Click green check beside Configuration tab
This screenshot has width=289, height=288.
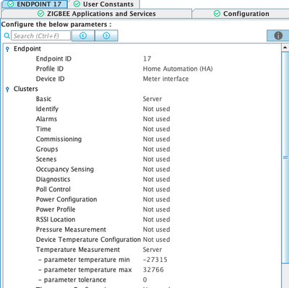coord(217,14)
